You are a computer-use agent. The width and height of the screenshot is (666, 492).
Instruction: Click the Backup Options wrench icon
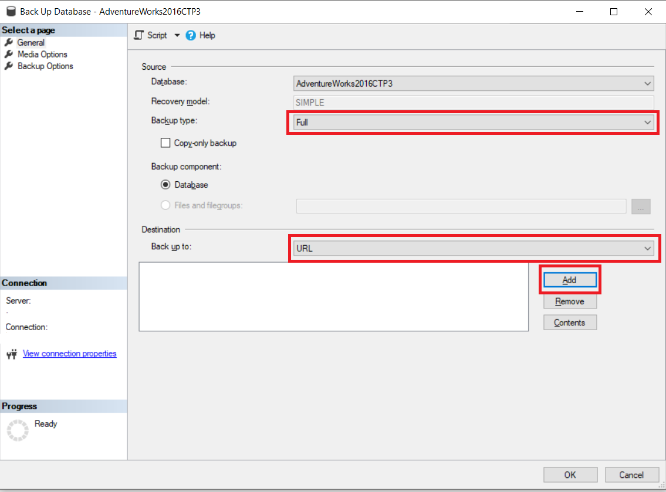tap(8, 66)
